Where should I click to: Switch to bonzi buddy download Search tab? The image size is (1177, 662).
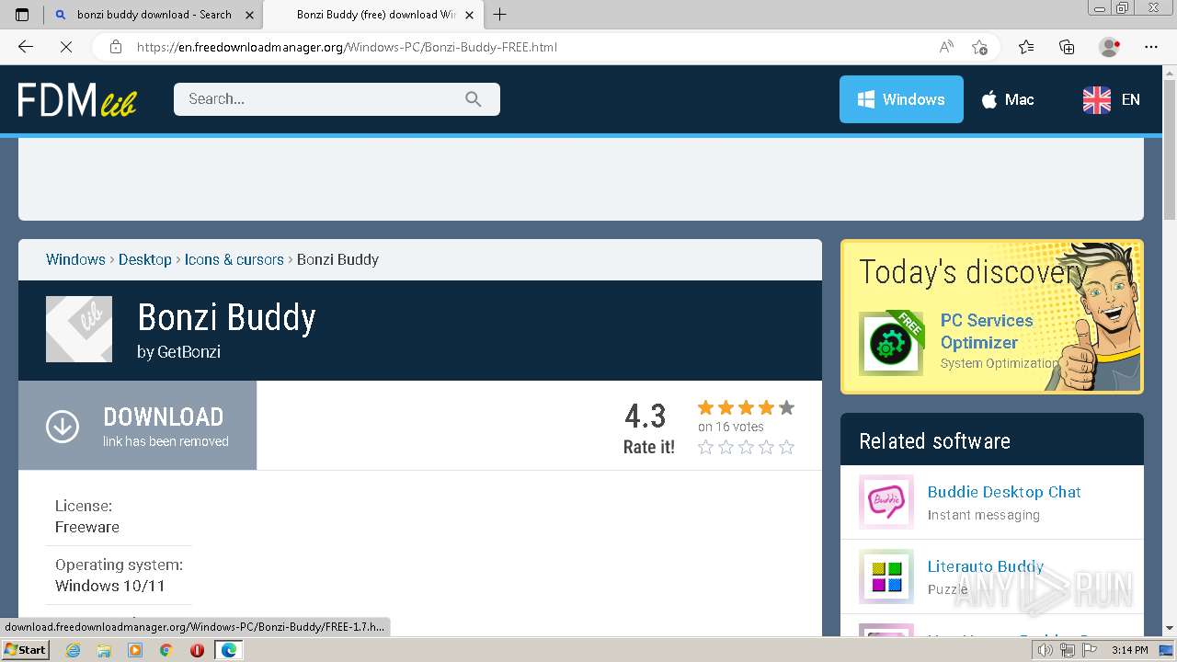153,15
